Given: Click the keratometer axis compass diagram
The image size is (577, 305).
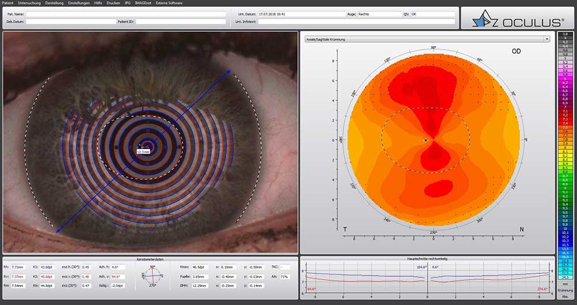Looking at the screenshot, I should click(x=153, y=276).
